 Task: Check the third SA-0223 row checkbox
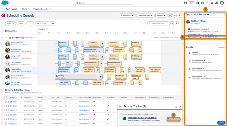(6, 110)
